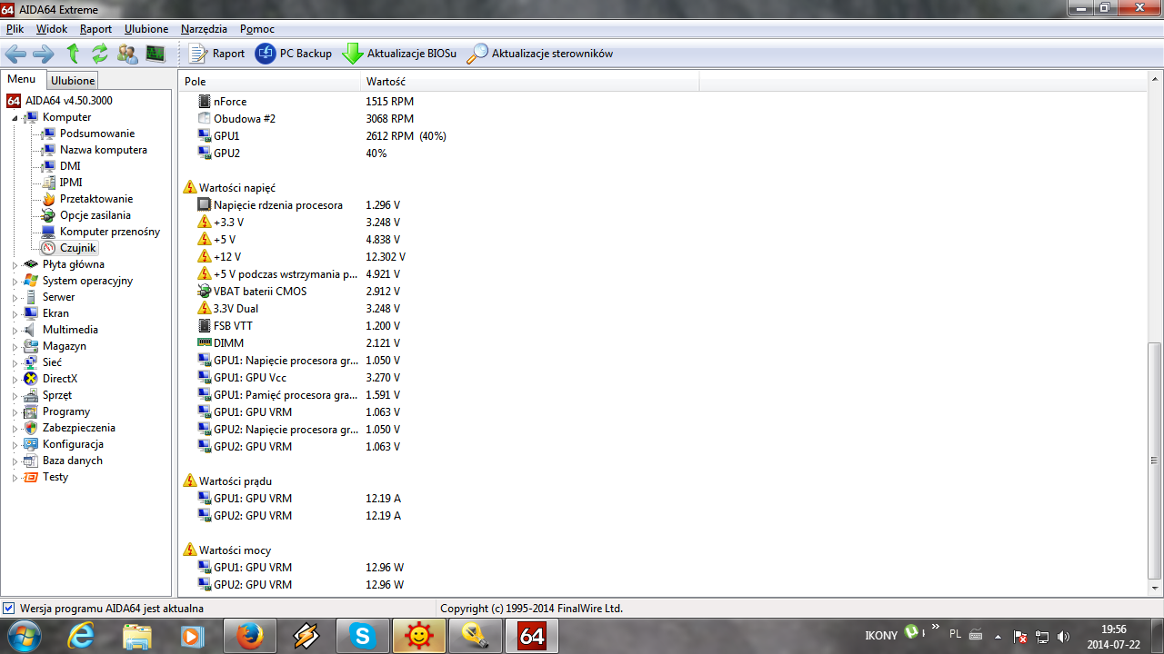Expand the Płyta główna node
1164x654 pixels.
click(15, 265)
